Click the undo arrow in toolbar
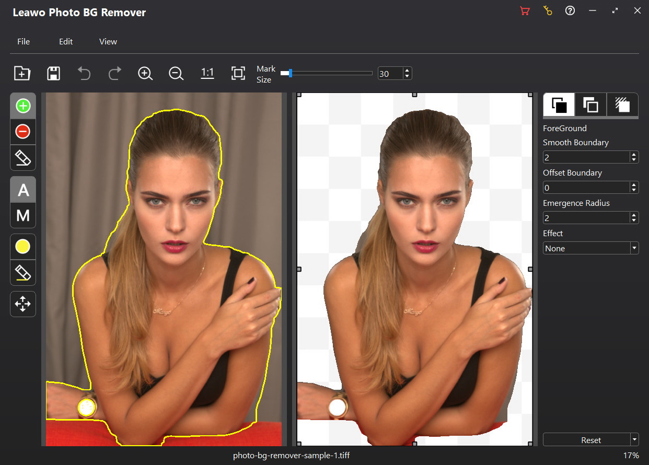Viewport: 649px width, 465px height. 84,73
